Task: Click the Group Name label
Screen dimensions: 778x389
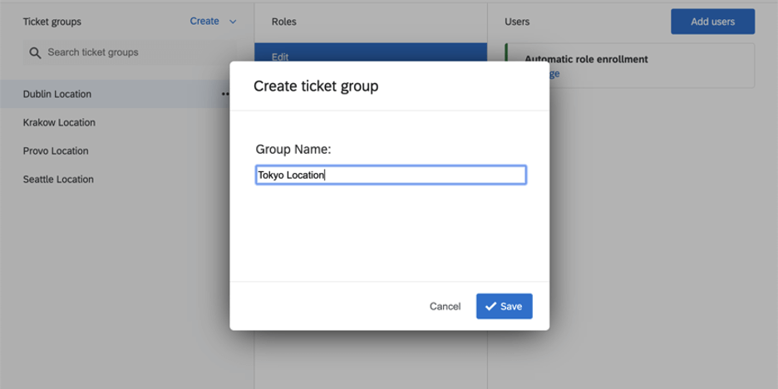Action: [x=293, y=150]
